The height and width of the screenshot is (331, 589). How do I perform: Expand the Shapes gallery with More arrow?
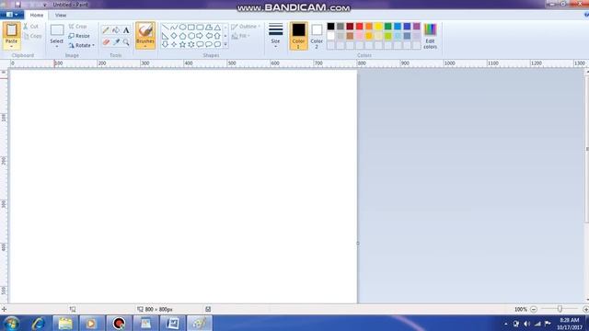(x=225, y=45)
